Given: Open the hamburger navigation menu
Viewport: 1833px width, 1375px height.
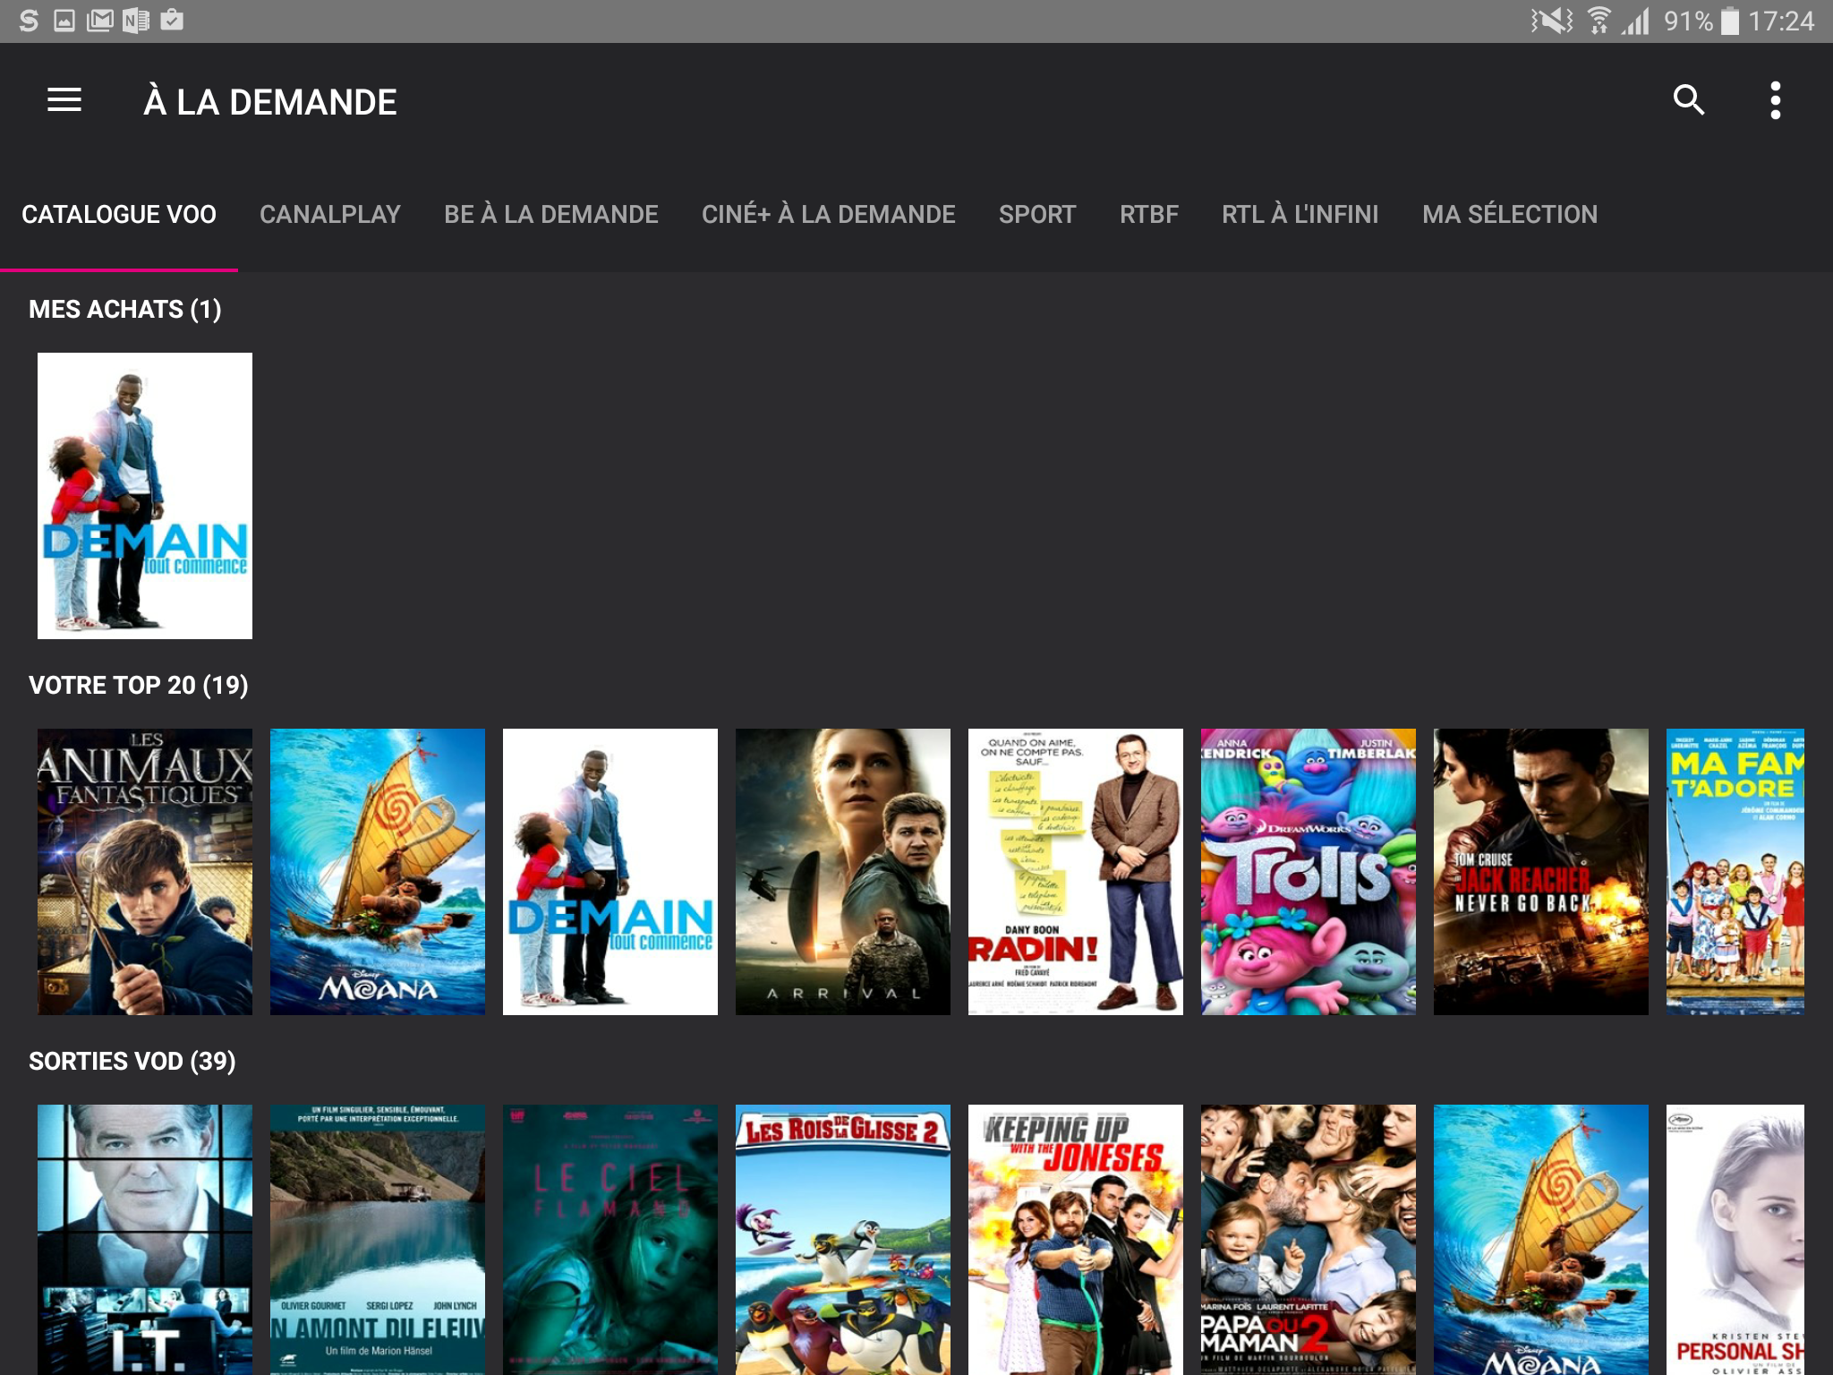Looking at the screenshot, I should click(64, 100).
